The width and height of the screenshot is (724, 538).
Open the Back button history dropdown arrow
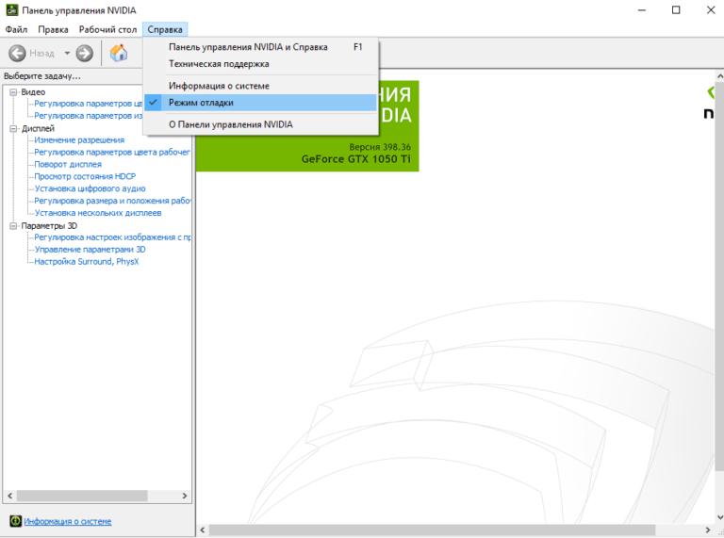pos(67,54)
